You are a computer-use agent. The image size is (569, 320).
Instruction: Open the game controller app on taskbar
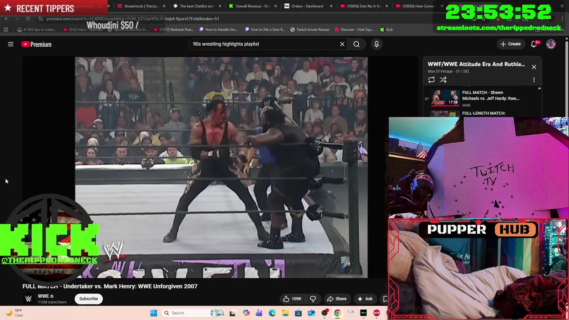click(351, 313)
